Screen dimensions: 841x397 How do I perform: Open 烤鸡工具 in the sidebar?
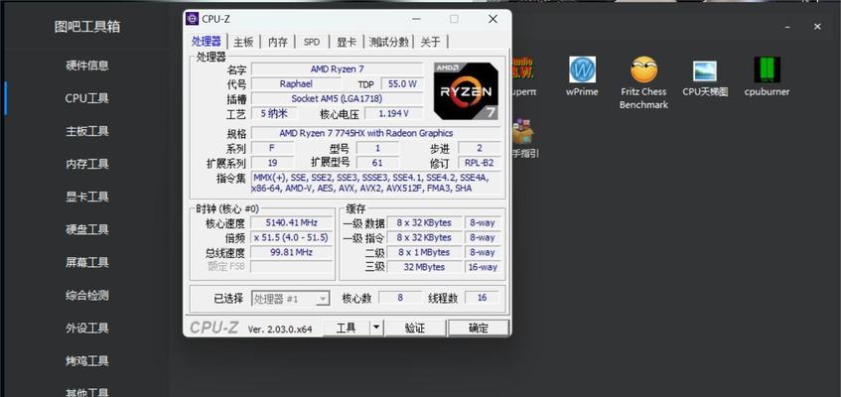point(87,360)
